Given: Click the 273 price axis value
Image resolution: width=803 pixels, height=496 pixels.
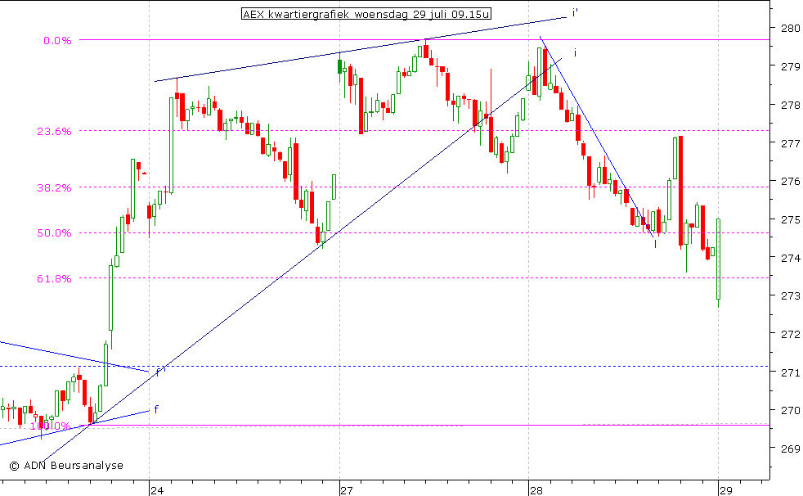Looking at the screenshot, I should pos(790,295).
